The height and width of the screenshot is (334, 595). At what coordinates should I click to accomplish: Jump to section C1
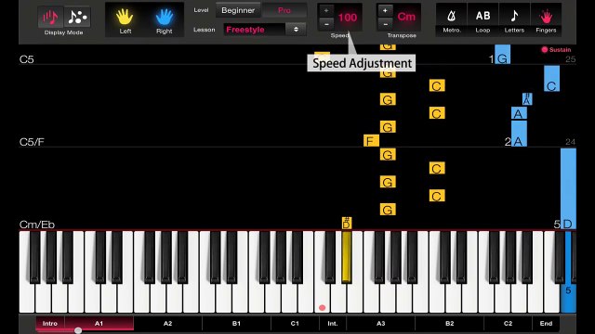[295, 324]
